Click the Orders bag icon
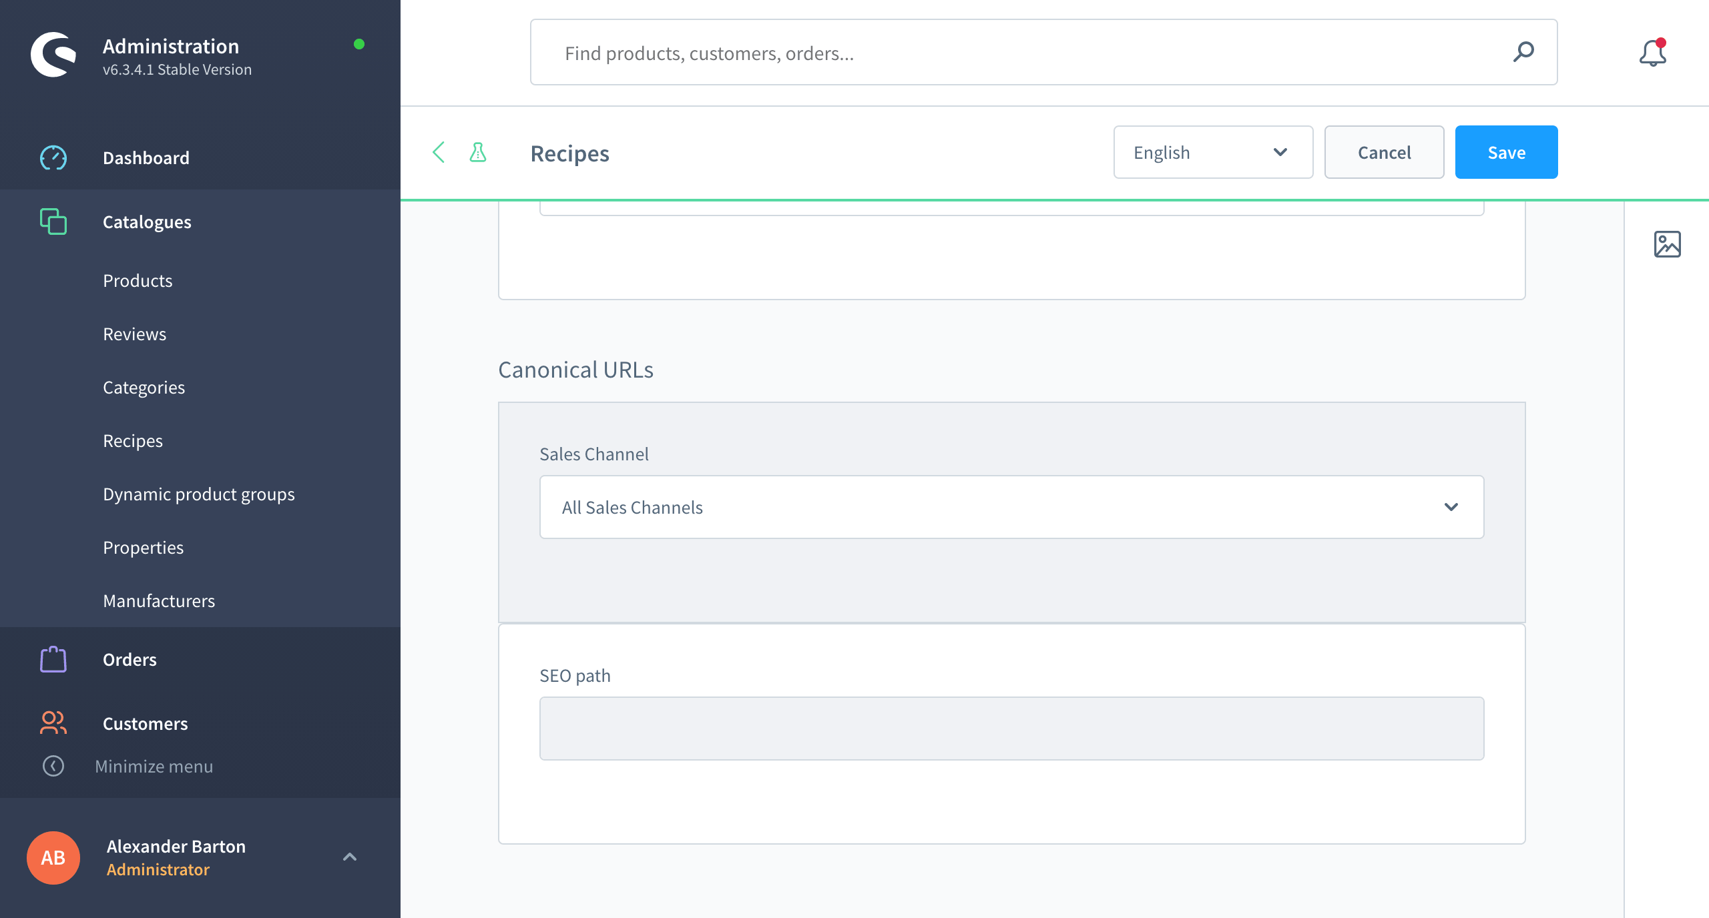The width and height of the screenshot is (1709, 918). tap(53, 659)
